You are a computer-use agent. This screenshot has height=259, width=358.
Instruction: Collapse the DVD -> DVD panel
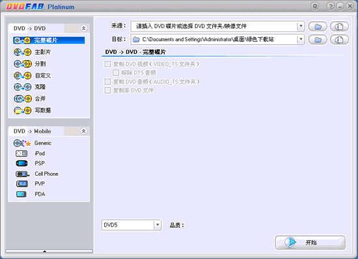(x=83, y=28)
